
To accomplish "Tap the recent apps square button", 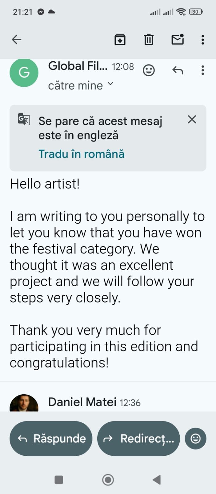I will (59, 480).
